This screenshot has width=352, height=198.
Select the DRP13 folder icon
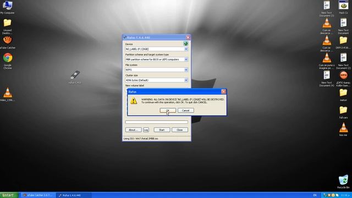tap(343, 43)
